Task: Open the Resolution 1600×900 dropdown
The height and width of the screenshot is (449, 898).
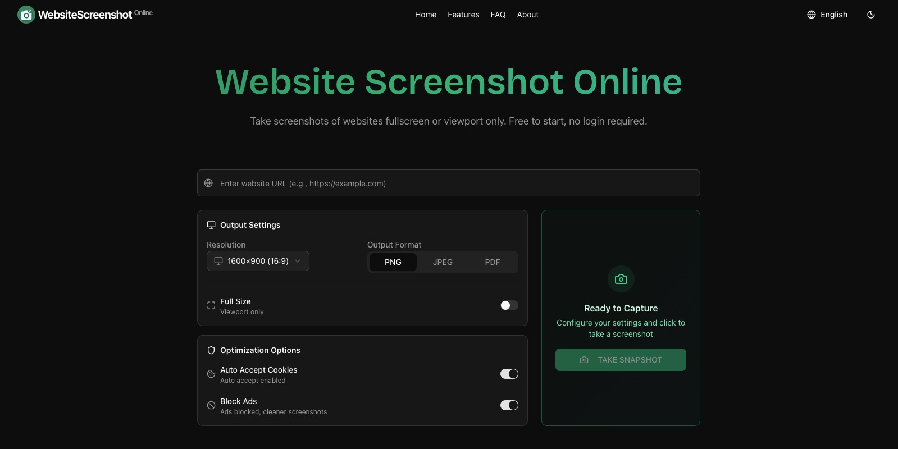Action: pyautogui.click(x=258, y=261)
